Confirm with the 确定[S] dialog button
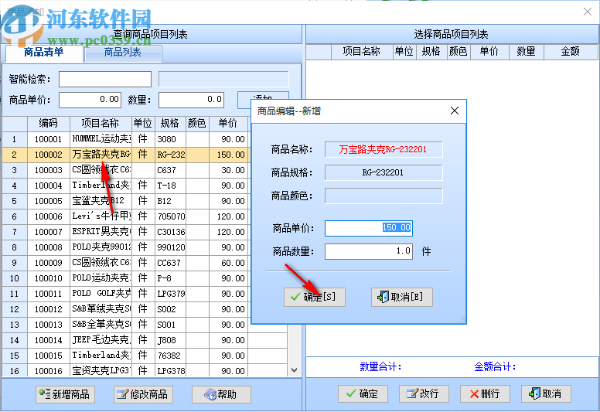This screenshot has width=600, height=412. [x=315, y=297]
